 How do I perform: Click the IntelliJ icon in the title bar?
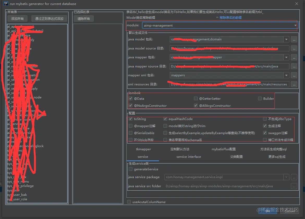(x=6, y=4)
